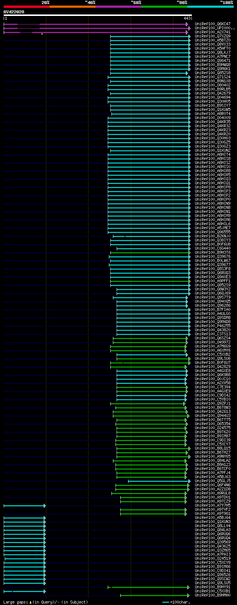Click label UniRef100_Q6SZS4

click(x=213, y=338)
